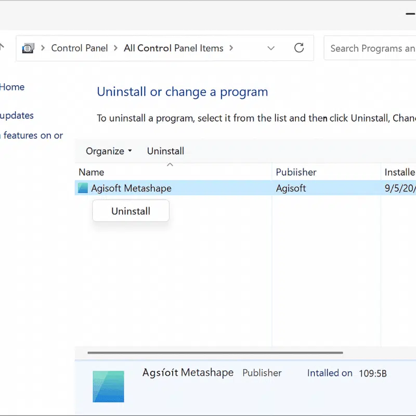This screenshot has height=416, width=416.
Task: Open the installed updates sidebar link
Action: 17,115
